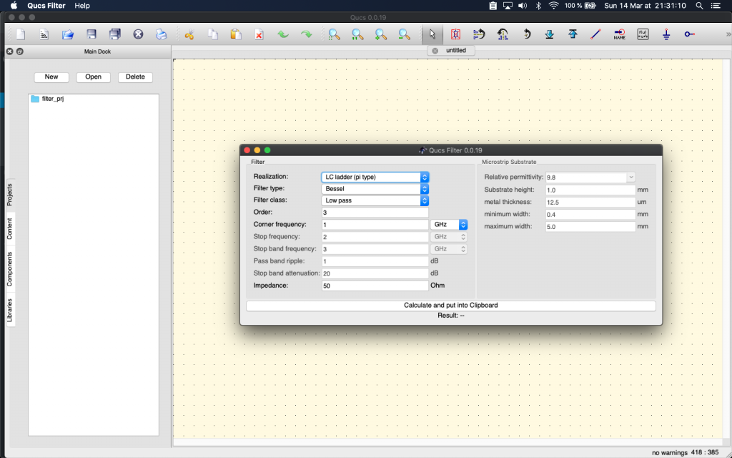Screen dimensions: 732x458
Task: Undo the last action
Action: click(x=283, y=34)
